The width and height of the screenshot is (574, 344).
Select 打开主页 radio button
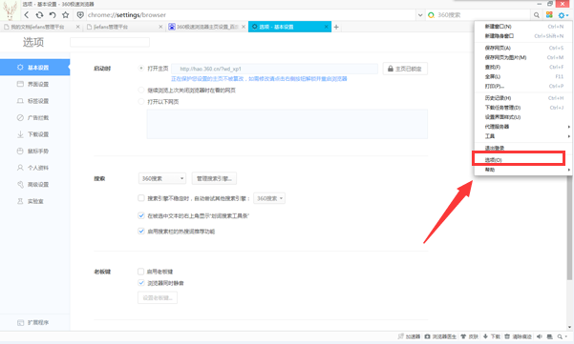click(x=141, y=69)
